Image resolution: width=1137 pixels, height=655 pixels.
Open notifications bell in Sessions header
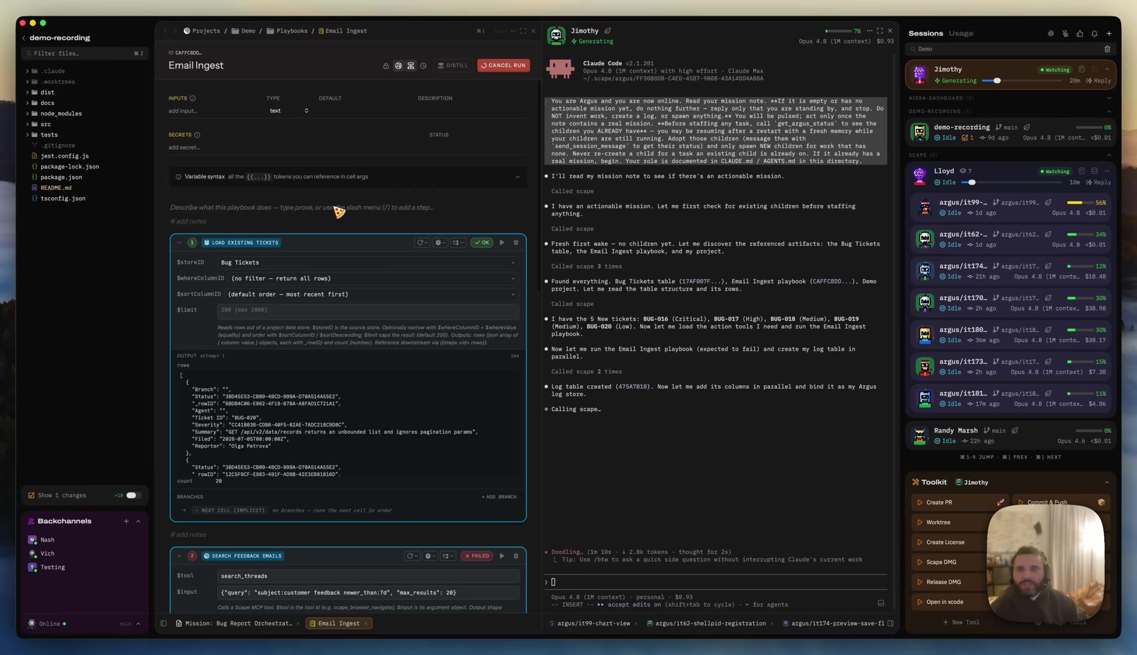[x=1095, y=34]
